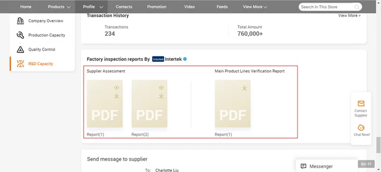Image resolution: width=381 pixels, height=172 pixels.
Task: Open the Messenger panel
Action: pos(327,166)
